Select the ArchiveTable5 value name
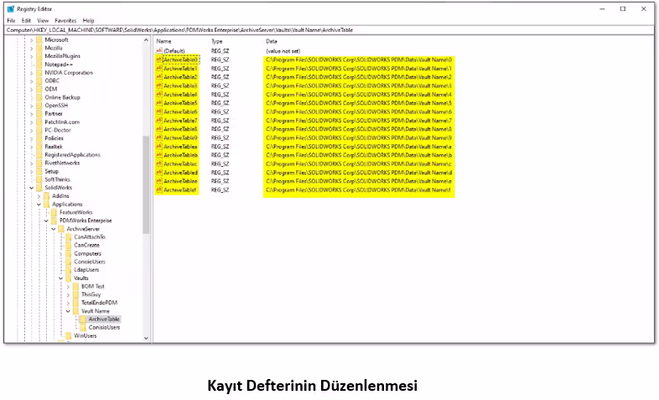Screen dimensions: 659x400 pyautogui.click(x=180, y=103)
